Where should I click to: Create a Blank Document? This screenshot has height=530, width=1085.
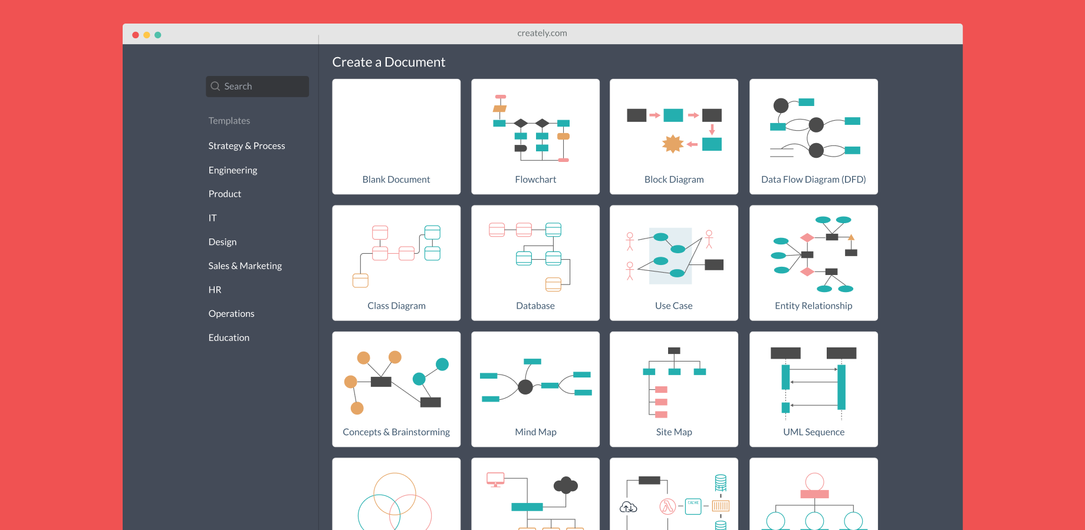(396, 137)
